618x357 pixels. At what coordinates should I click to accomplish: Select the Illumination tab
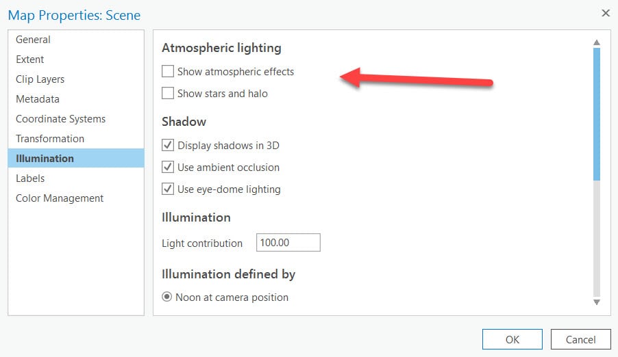pyautogui.click(x=45, y=159)
